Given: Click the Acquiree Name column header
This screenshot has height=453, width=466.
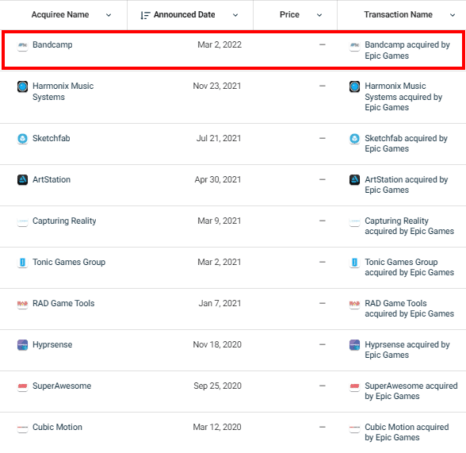Looking at the screenshot, I should tap(60, 14).
